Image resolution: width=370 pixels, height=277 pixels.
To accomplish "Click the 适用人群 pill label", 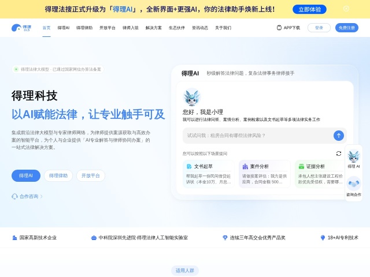I will click(x=185, y=271).
